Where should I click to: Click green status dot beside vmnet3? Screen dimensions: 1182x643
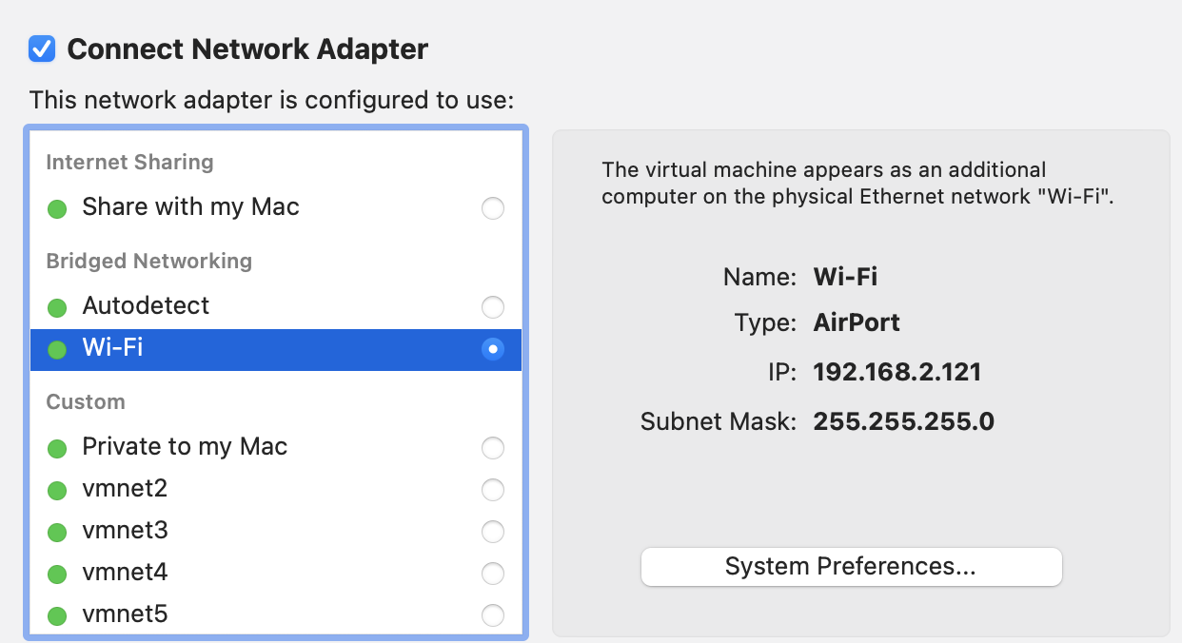pos(57,532)
